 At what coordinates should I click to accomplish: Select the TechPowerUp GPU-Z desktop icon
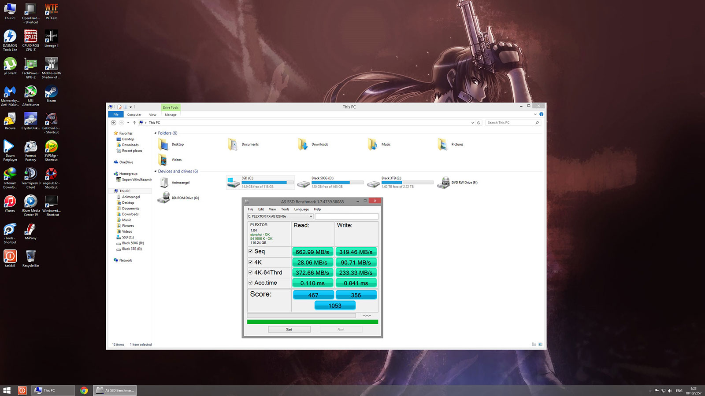[x=30, y=68]
